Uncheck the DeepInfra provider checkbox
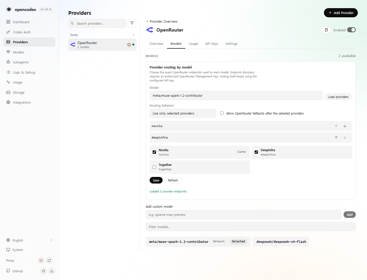The width and height of the screenshot is (367, 280). tap(256, 152)
